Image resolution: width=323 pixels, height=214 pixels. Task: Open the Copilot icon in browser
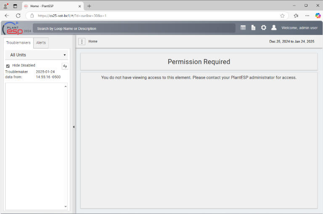[x=318, y=16]
